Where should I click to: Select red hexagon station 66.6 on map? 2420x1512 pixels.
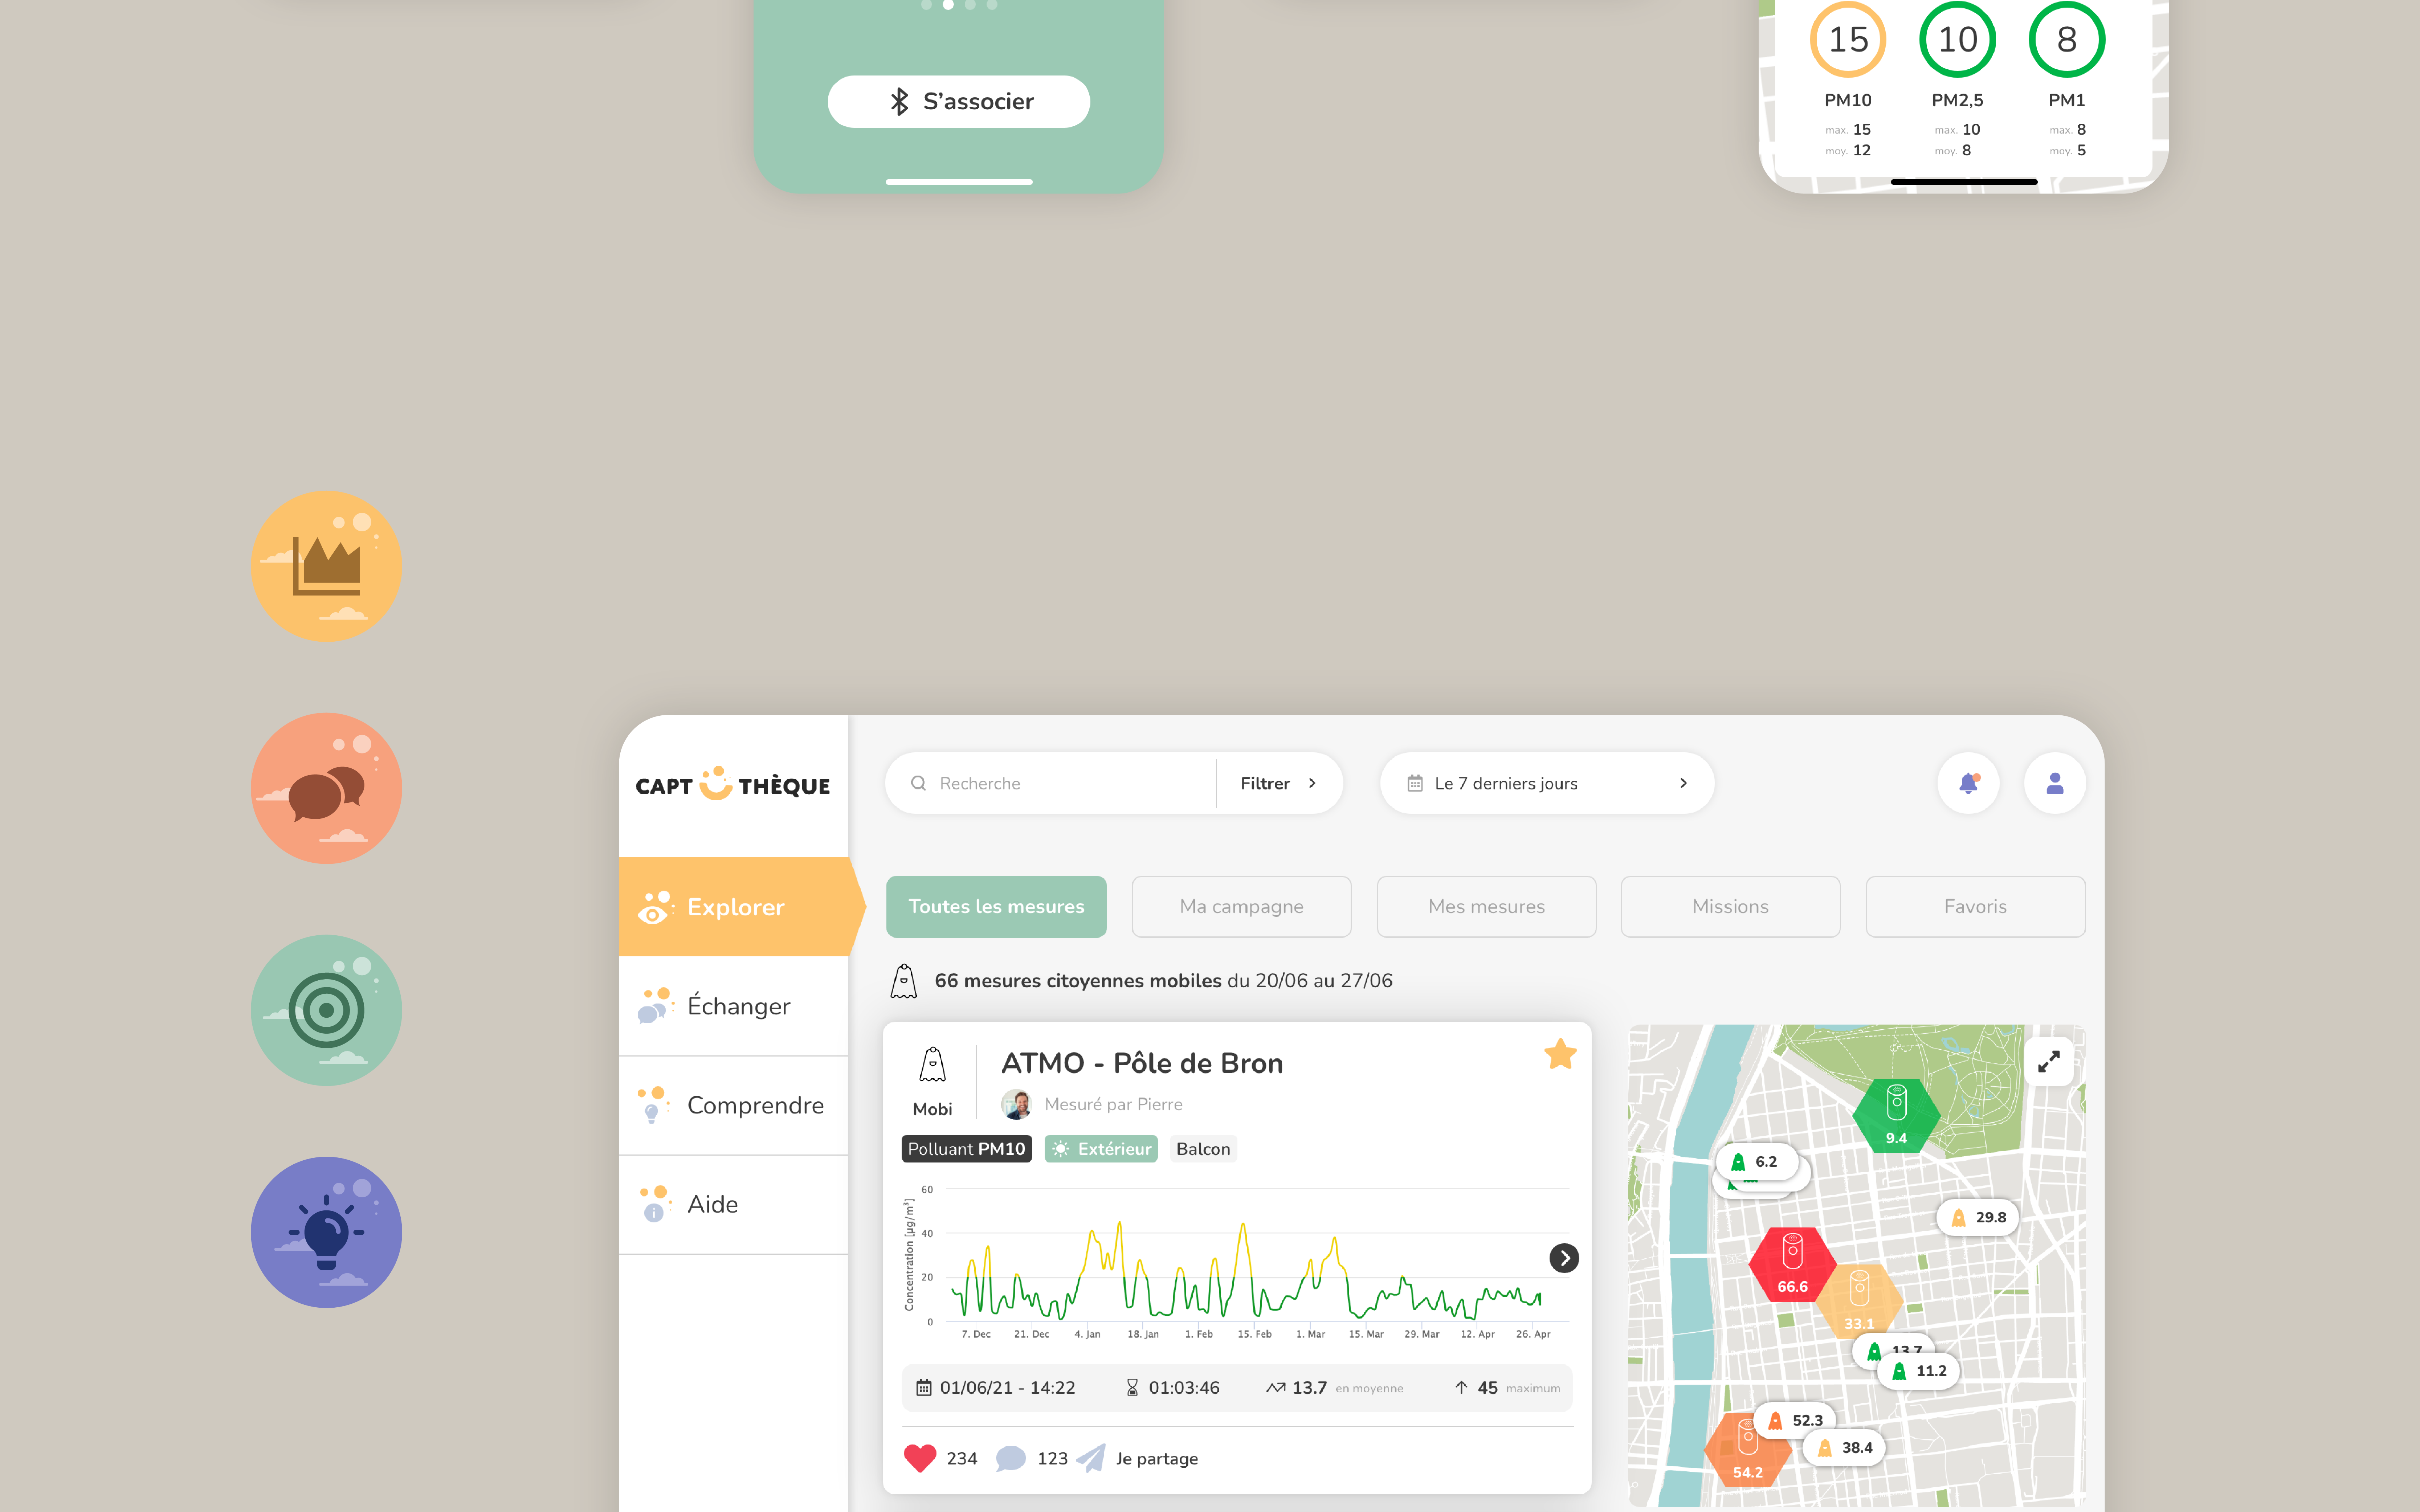coord(1792,1264)
